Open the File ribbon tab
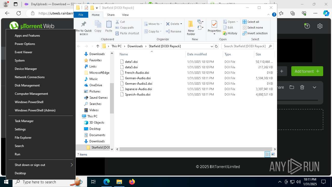The height and width of the screenshot is (187, 332). 81,15
